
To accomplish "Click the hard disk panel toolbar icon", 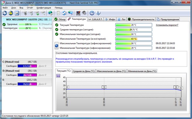I will 17,13.
